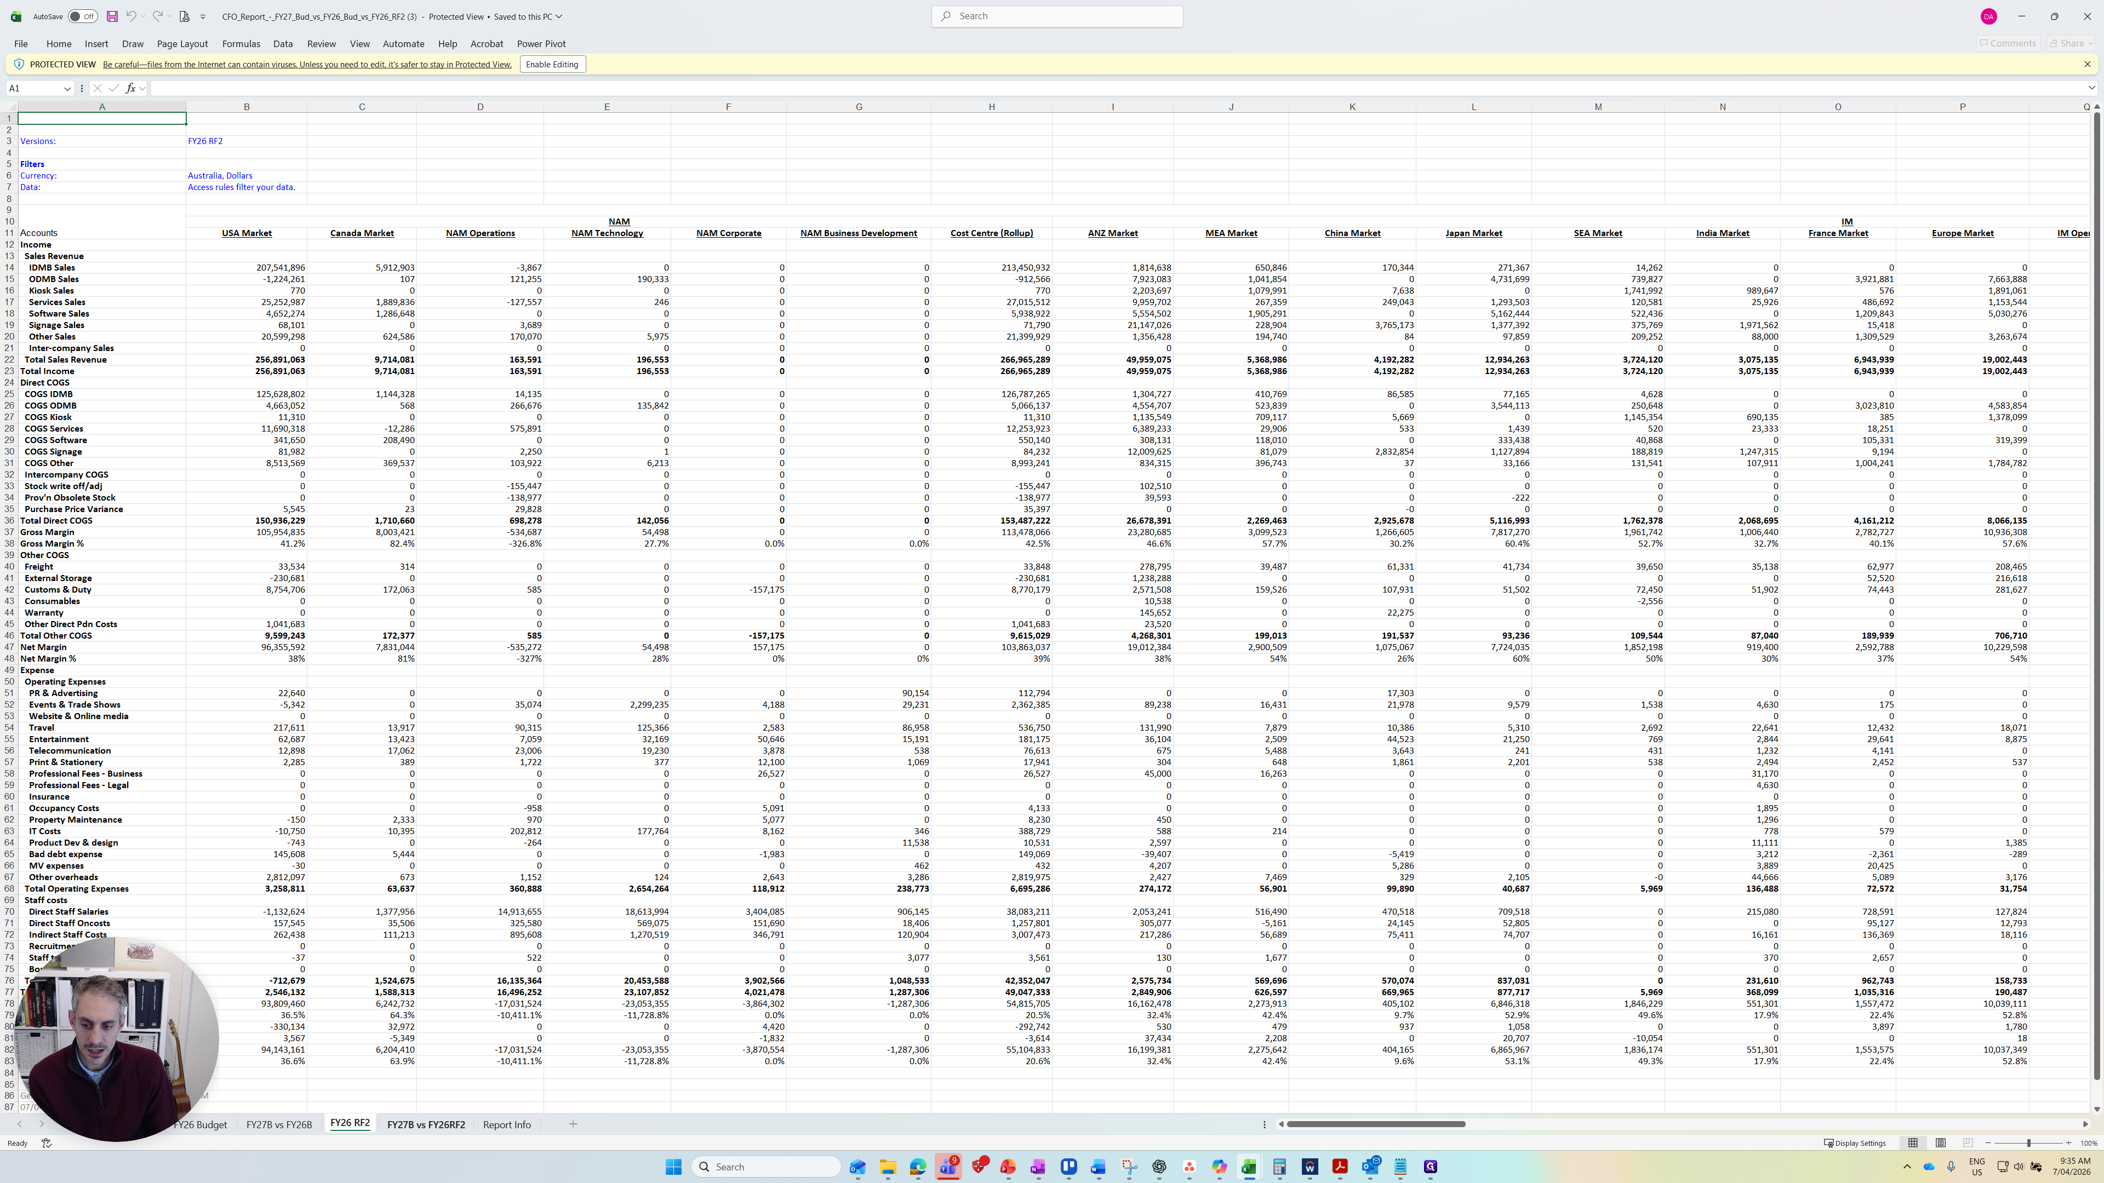This screenshot has width=2104, height=1183.
Task: Expand the Name Box dropdown arrow
Action: (x=67, y=88)
